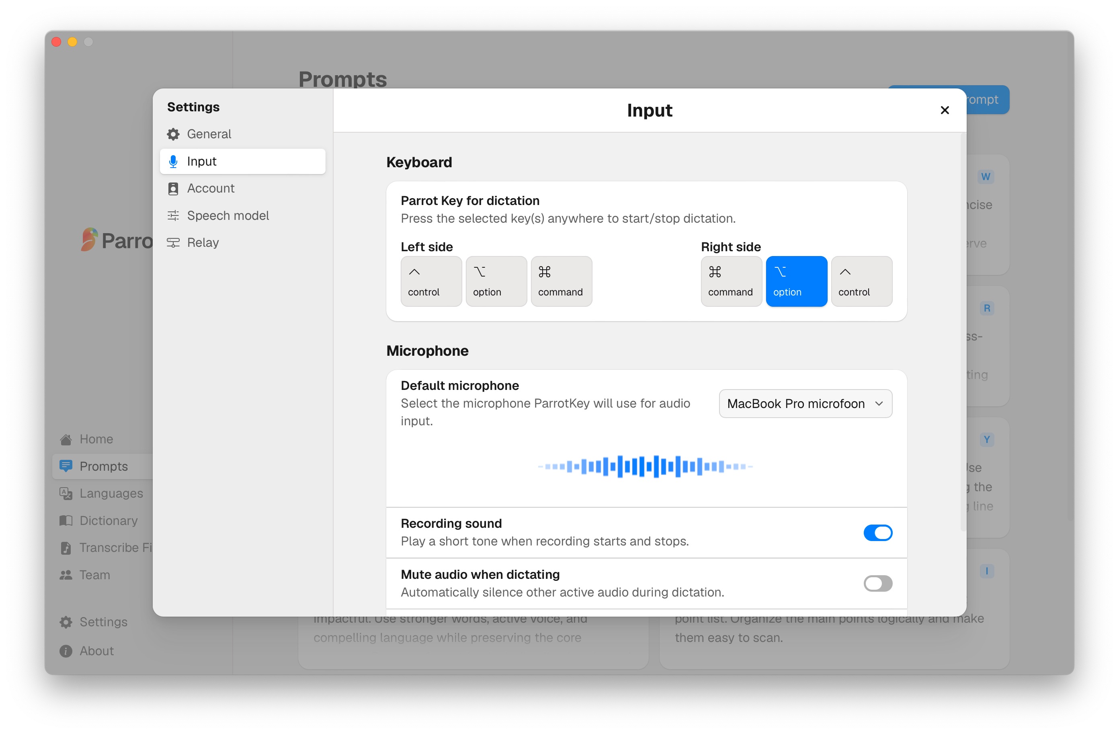Turn off Recording sound switch
The width and height of the screenshot is (1119, 734).
click(877, 533)
